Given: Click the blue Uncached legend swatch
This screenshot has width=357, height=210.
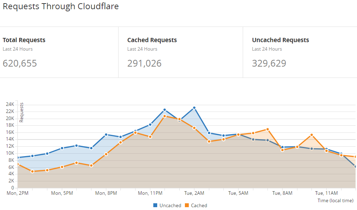Looking at the screenshot, I should pyautogui.click(x=155, y=205).
